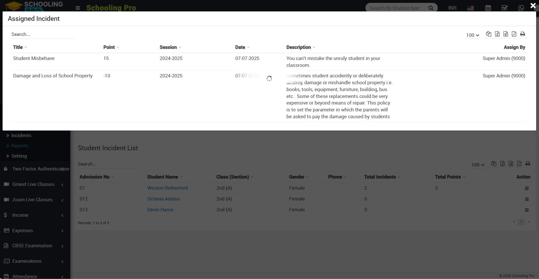Open Weston Rutherford student profile link

[168, 188]
